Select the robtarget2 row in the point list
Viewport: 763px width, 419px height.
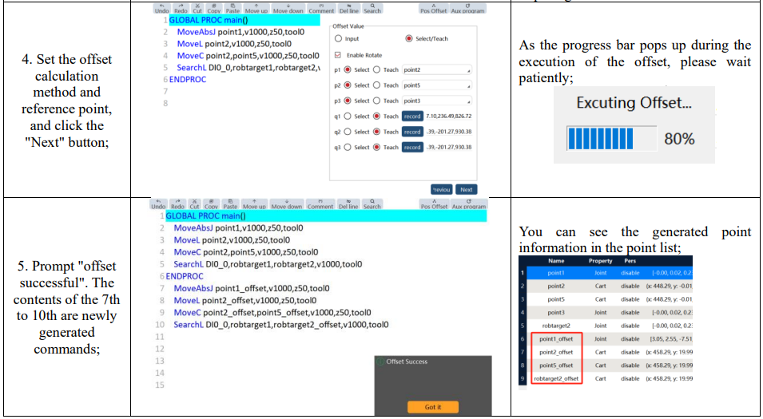click(x=606, y=326)
